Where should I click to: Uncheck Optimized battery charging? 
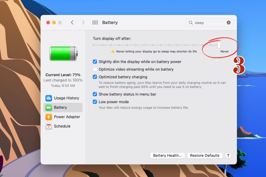pyautogui.click(x=95, y=77)
